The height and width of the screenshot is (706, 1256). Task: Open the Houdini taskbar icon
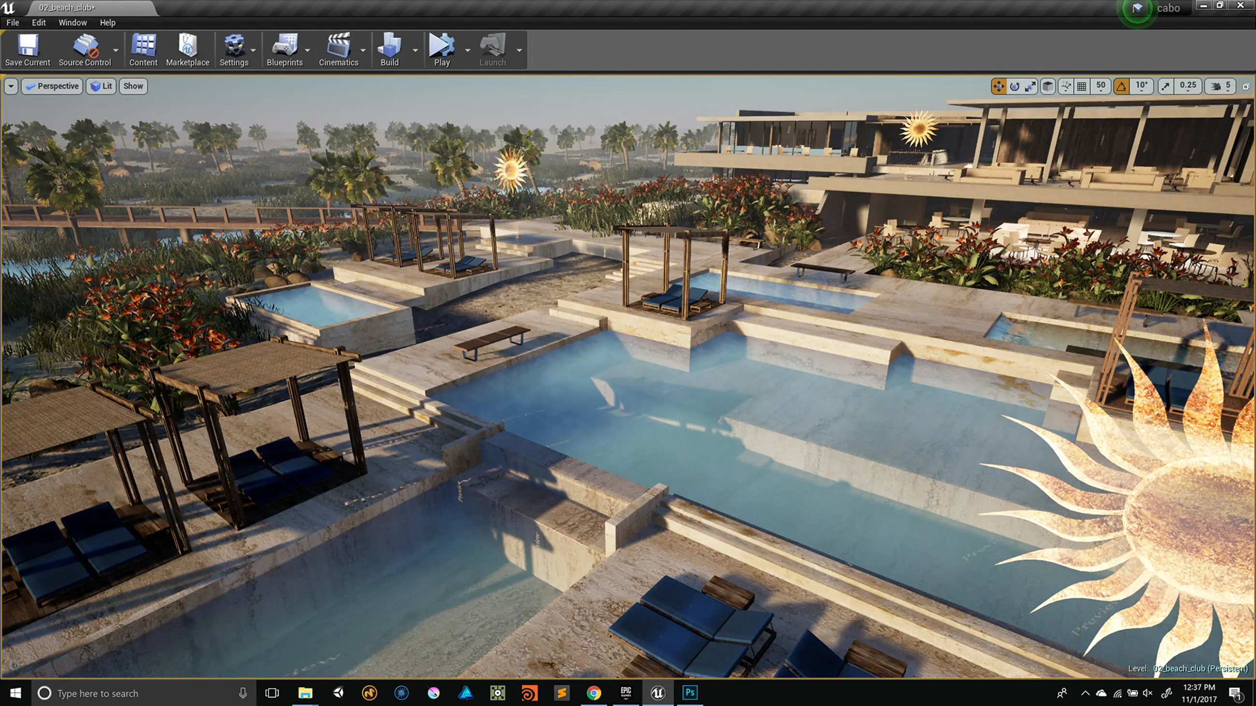tap(529, 692)
